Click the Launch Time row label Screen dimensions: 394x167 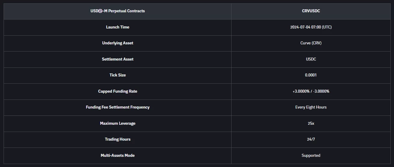tap(117, 27)
